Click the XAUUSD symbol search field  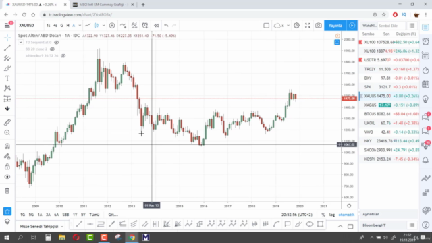pyautogui.click(x=26, y=26)
